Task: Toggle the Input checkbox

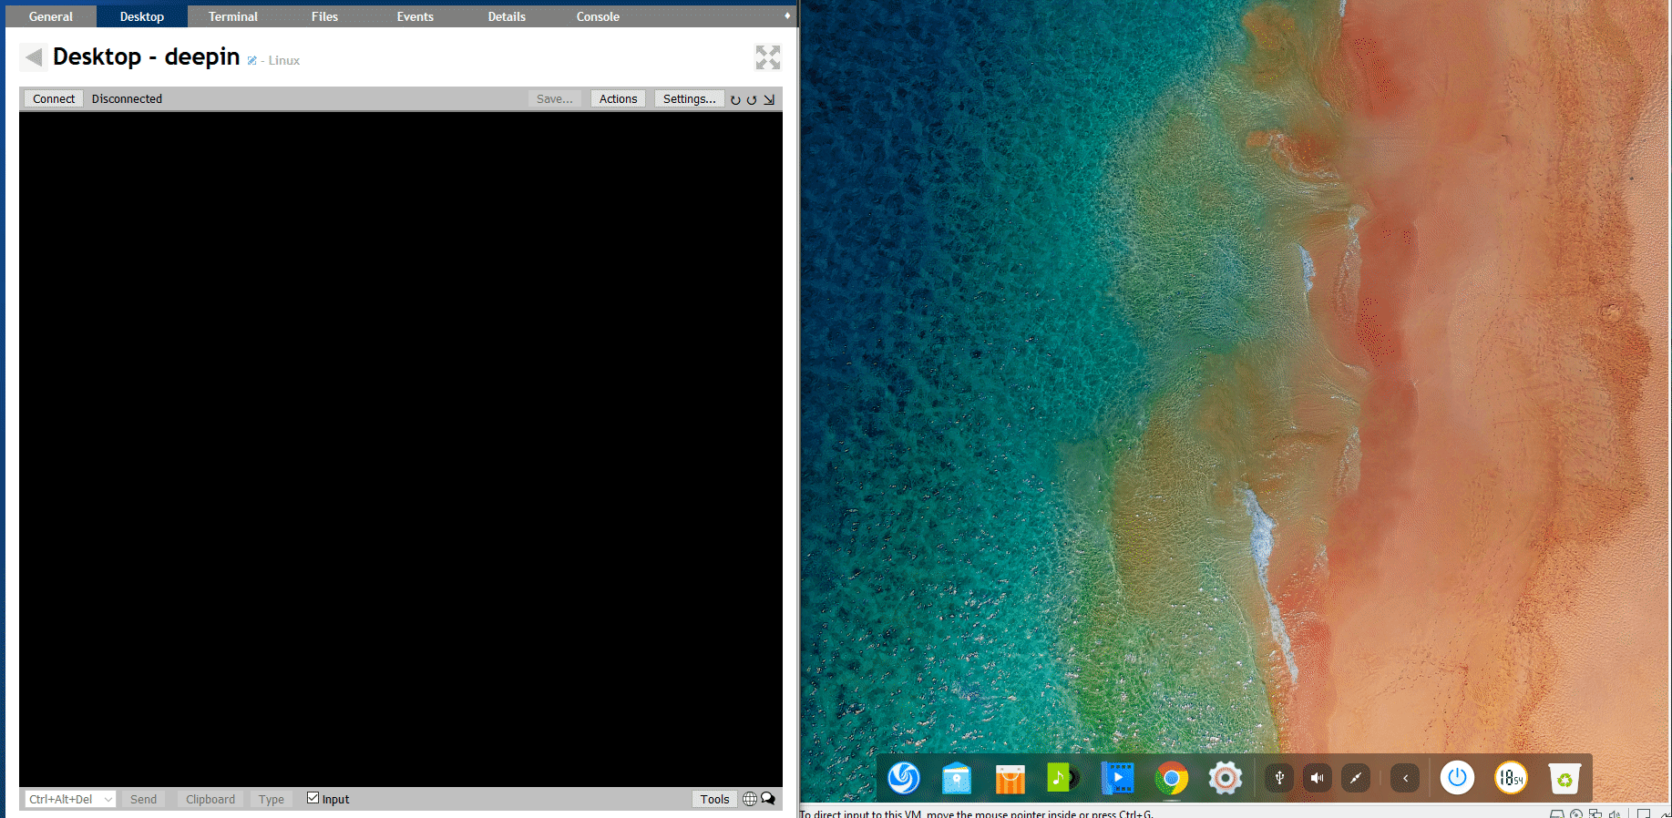Action: (x=313, y=798)
